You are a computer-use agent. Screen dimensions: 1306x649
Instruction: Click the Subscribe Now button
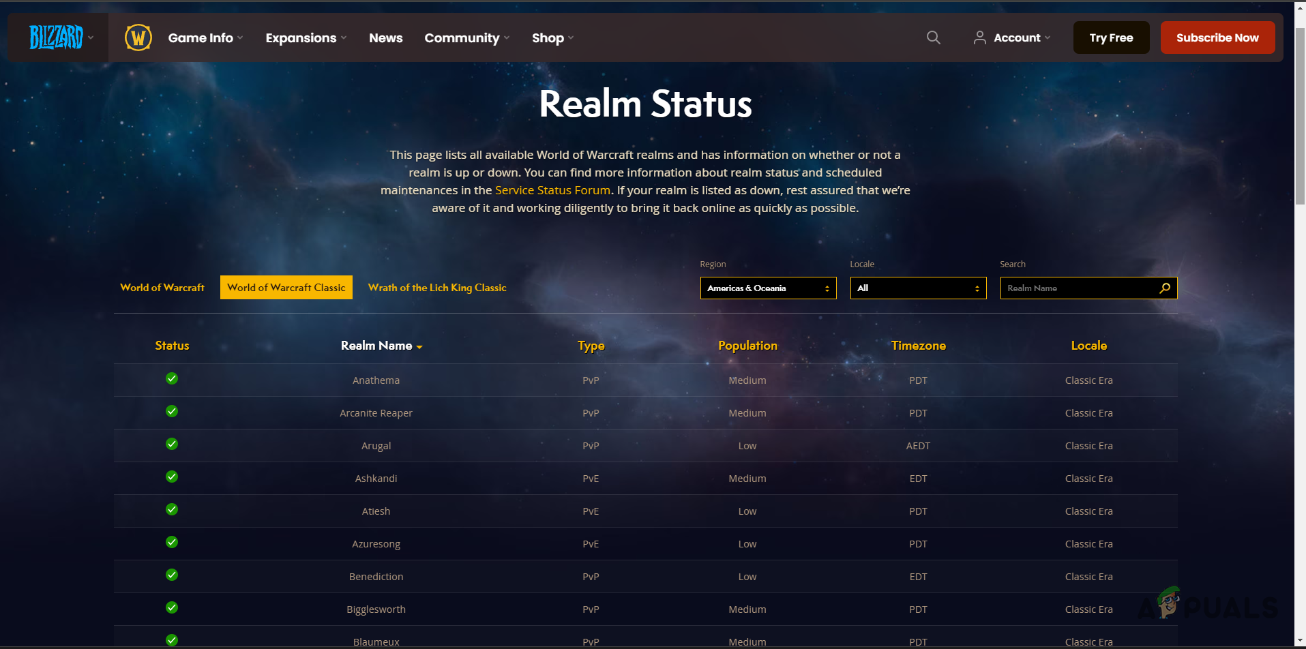point(1217,37)
